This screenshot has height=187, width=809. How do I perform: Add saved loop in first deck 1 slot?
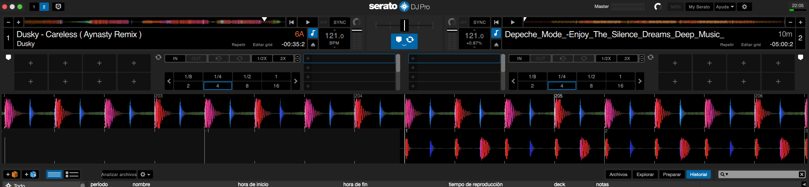tap(349, 58)
